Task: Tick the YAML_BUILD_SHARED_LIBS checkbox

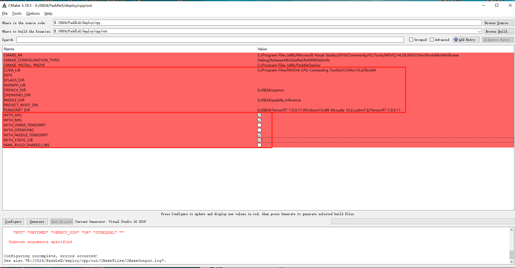Action: [x=259, y=145]
